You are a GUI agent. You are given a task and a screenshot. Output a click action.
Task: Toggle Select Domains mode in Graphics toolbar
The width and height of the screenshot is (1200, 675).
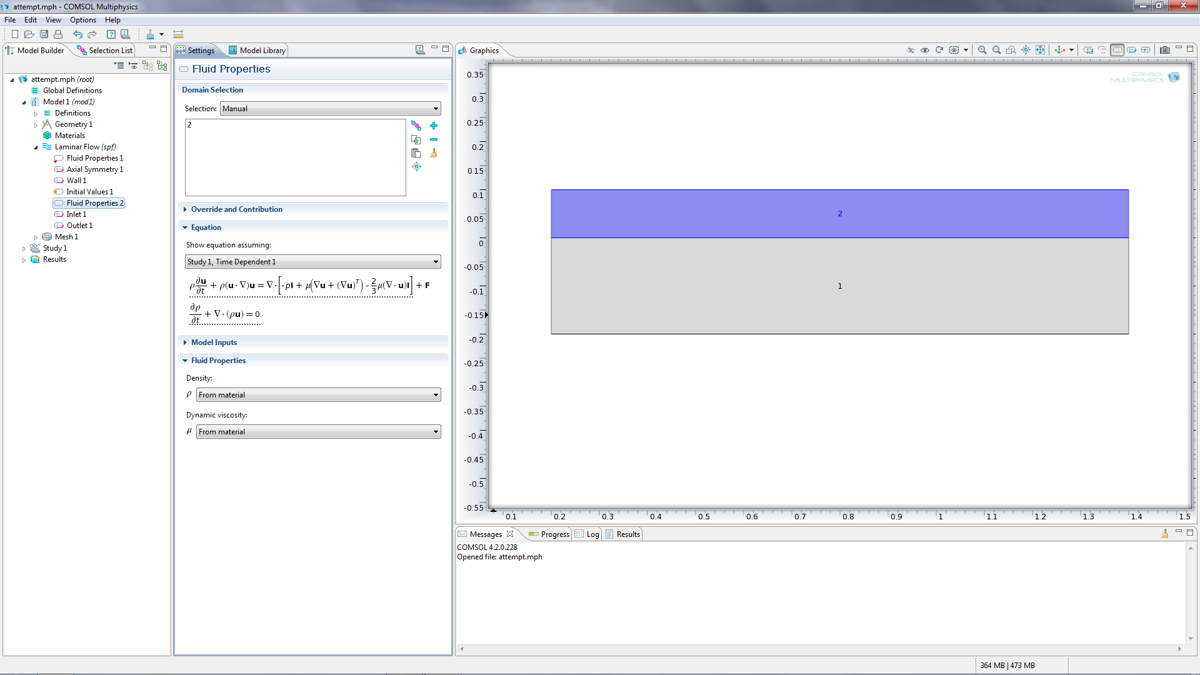pyautogui.click(x=1117, y=50)
